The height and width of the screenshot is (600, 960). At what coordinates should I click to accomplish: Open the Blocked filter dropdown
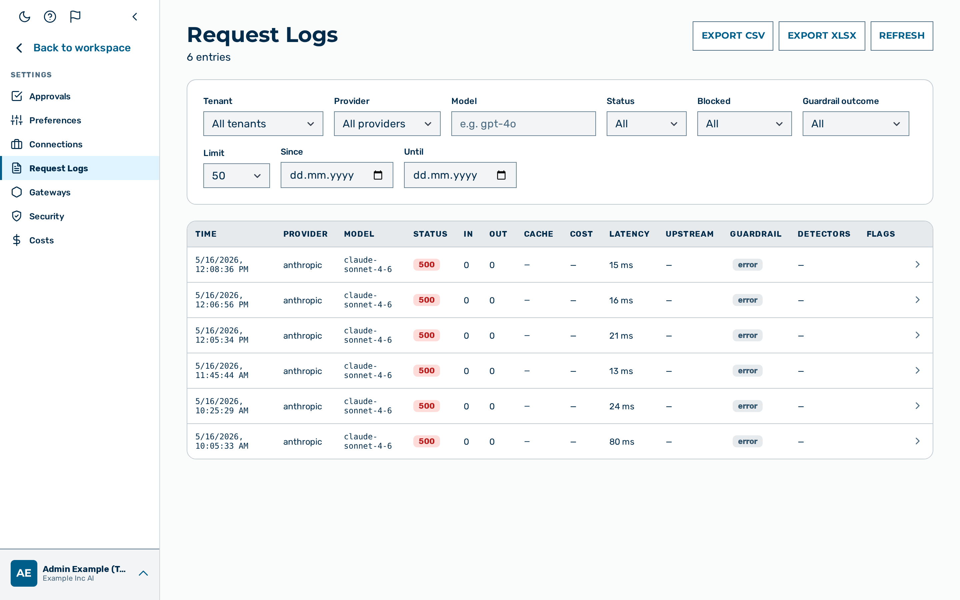[x=744, y=124]
